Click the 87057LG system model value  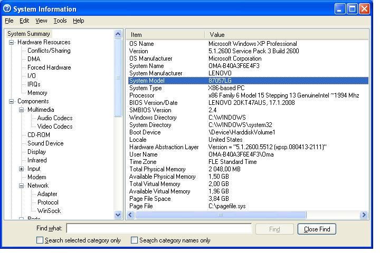point(220,81)
